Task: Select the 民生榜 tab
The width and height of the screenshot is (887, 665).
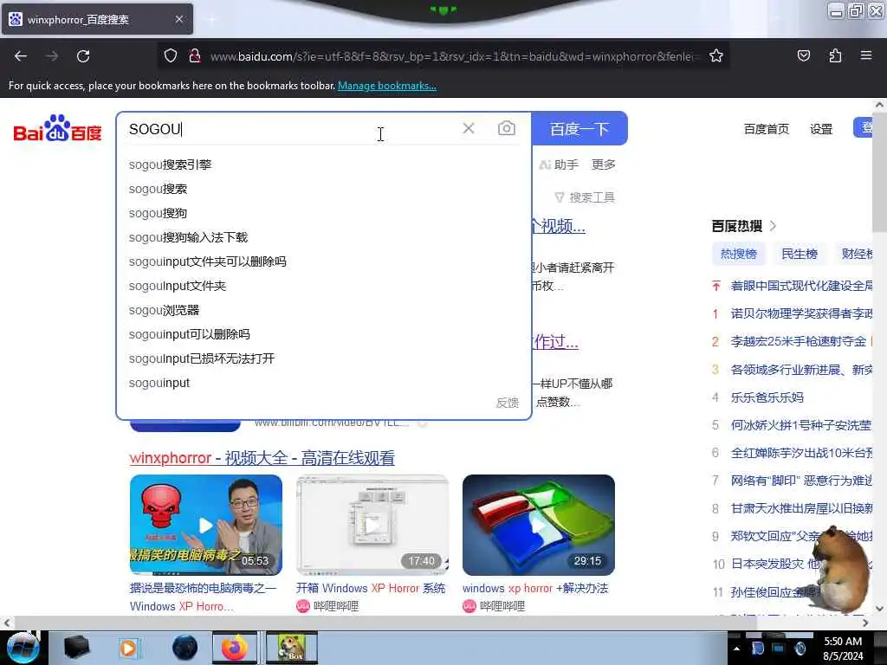Action: 800,254
